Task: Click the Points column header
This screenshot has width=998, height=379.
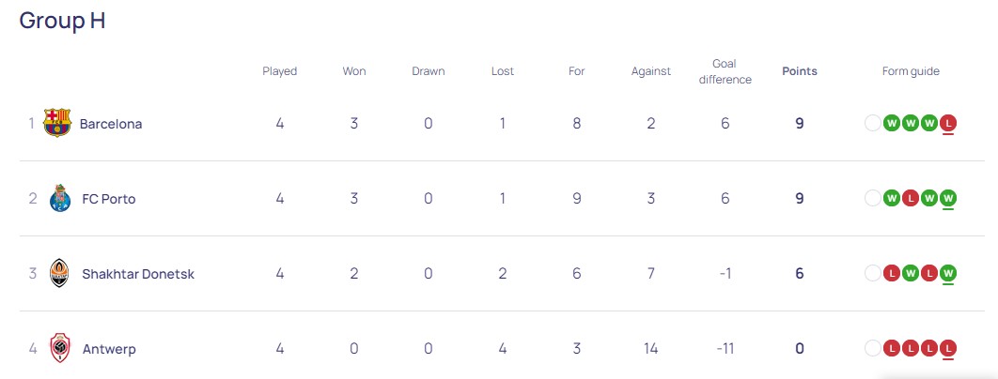Action: click(800, 71)
